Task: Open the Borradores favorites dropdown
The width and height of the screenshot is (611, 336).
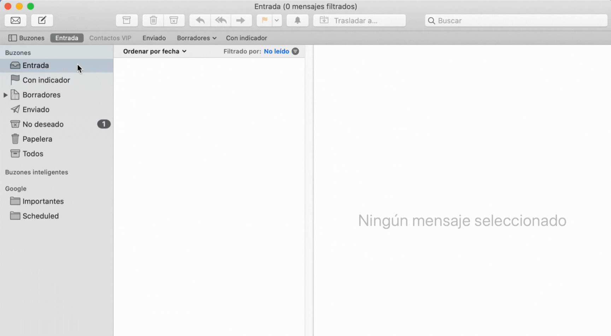Action: [196, 38]
